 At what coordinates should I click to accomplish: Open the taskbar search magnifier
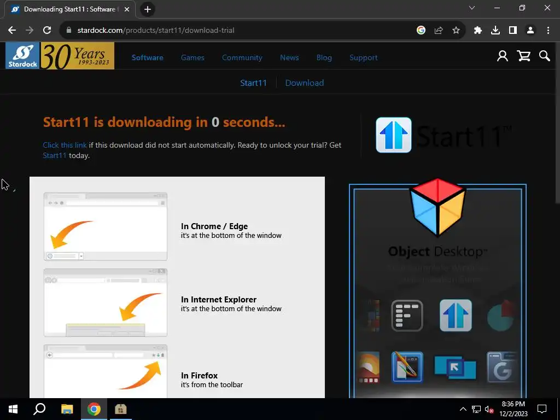pyautogui.click(x=39, y=409)
